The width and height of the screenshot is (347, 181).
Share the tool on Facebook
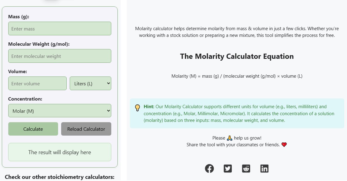(x=209, y=169)
